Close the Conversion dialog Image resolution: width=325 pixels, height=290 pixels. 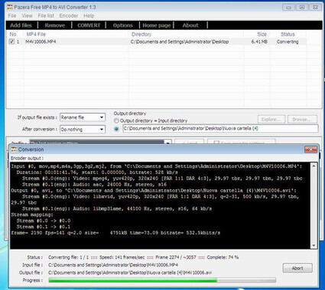click(310, 150)
